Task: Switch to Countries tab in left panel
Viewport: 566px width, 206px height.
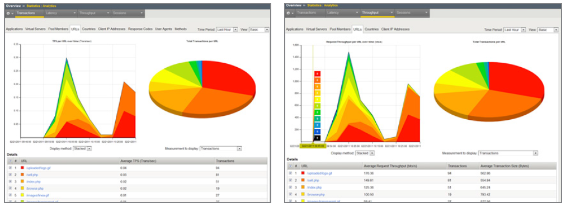Action: tap(88, 29)
